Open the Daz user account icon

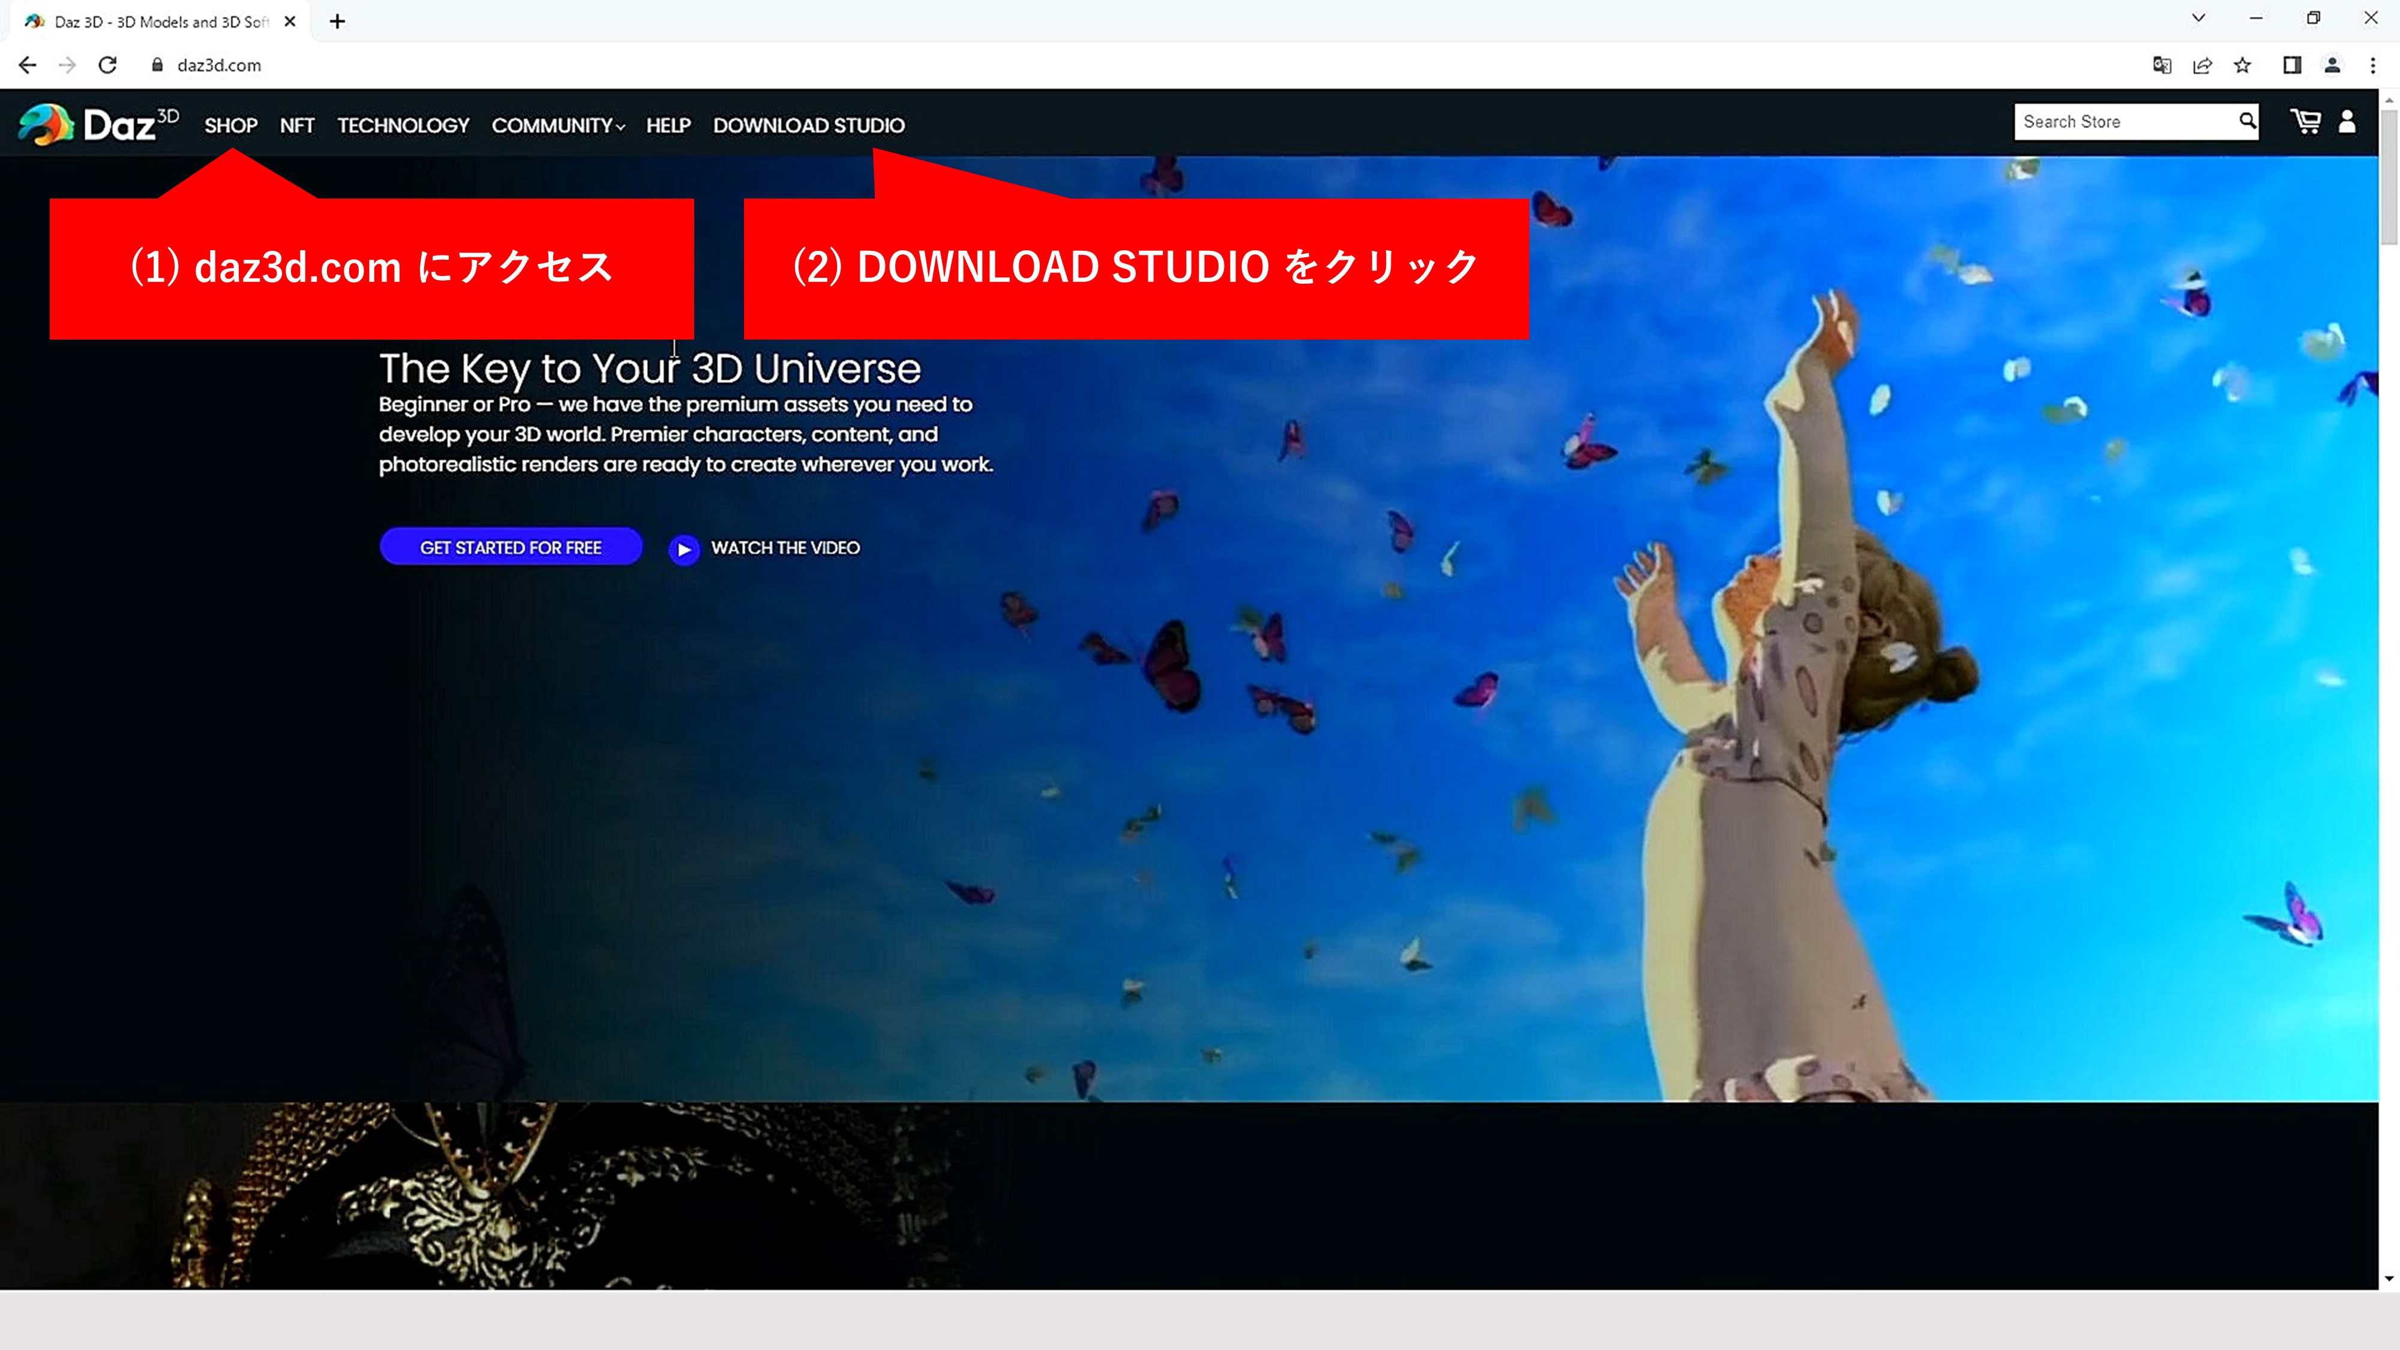coord(2347,121)
